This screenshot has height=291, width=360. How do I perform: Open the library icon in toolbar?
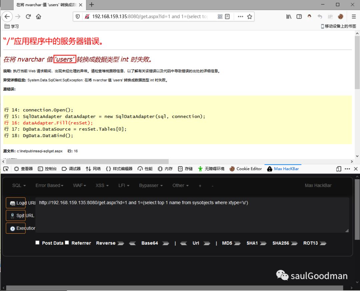[289, 17]
